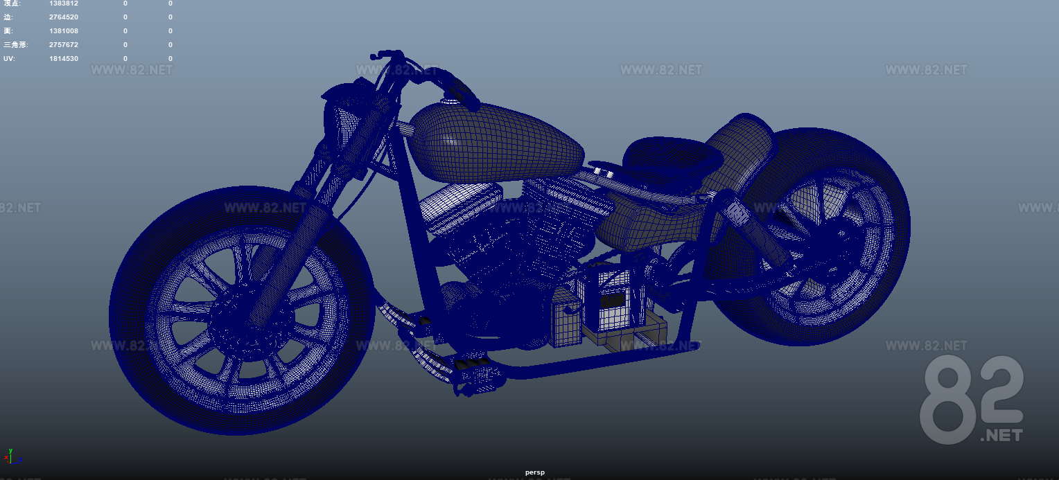Select the green Y axis on the gizmo
Viewport: 1059px width, 480px height.
[x=10, y=451]
